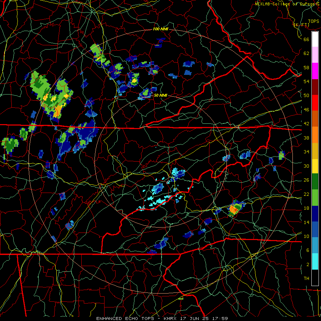Click the navy blue legend swatch

[315, 214]
